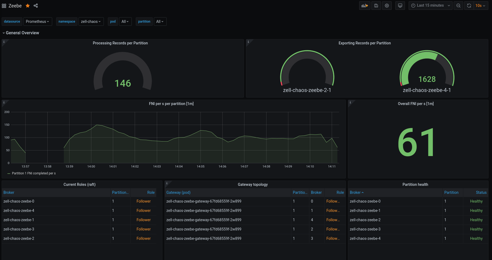Viewport: 492px width, 260px height.
Task: Click Processing Records per Partition panel title
Action: (120, 43)
